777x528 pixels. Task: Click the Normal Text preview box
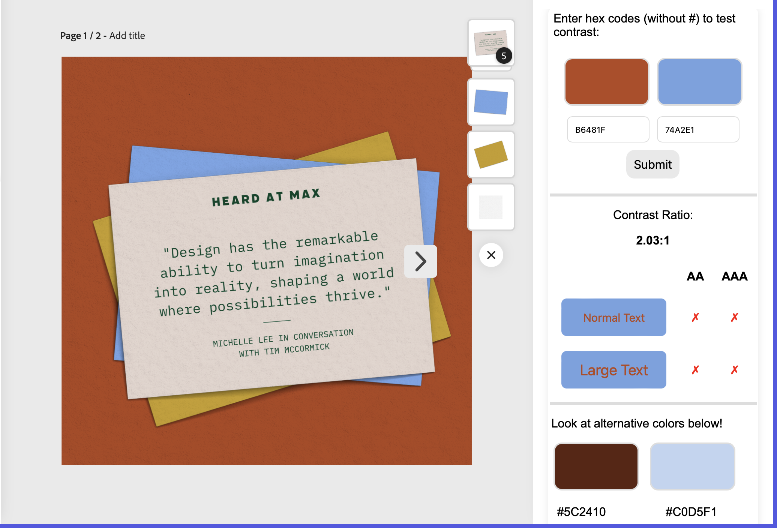point(613,317)
